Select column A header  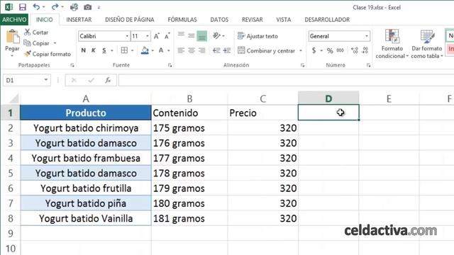tap(86, 99)
